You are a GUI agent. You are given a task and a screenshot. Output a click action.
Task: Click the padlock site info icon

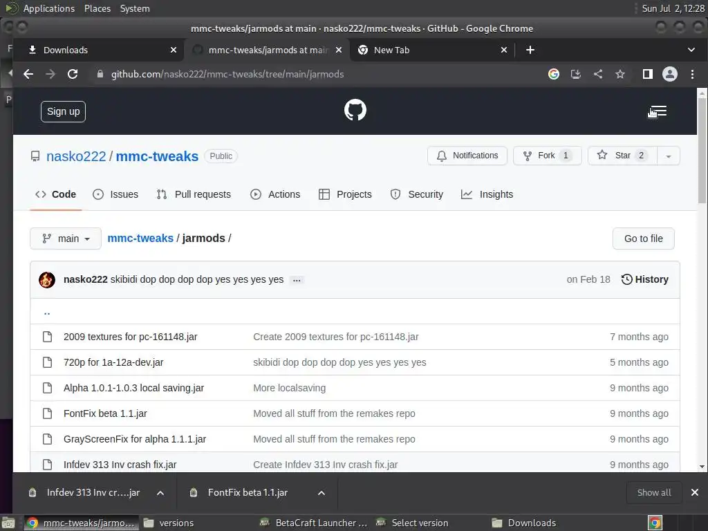100,74
